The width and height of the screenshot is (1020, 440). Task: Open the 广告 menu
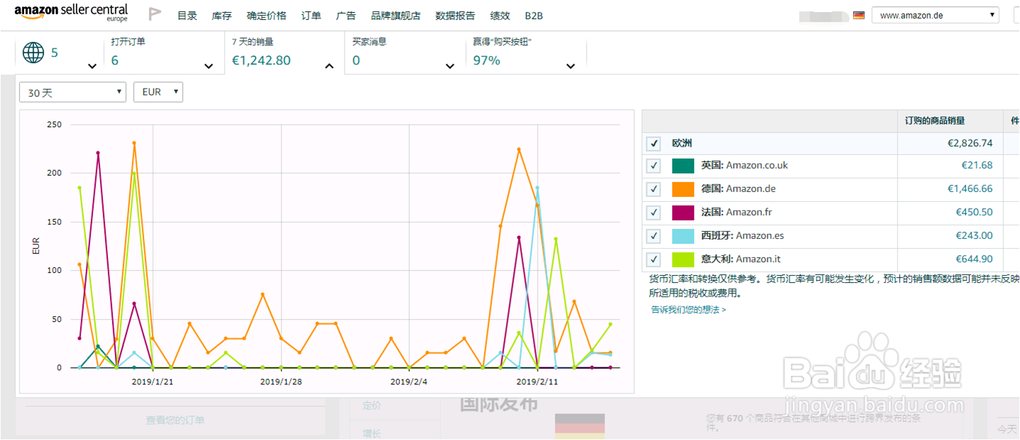tap(346, 16)
